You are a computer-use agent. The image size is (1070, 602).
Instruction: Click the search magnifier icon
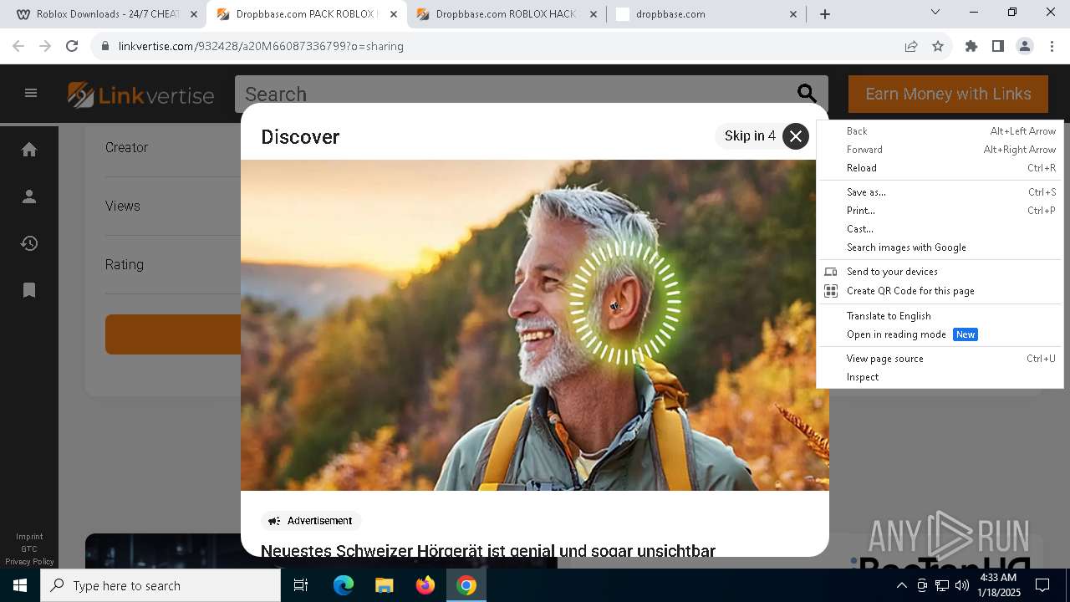pyautogui.click(x=807, y=94)
